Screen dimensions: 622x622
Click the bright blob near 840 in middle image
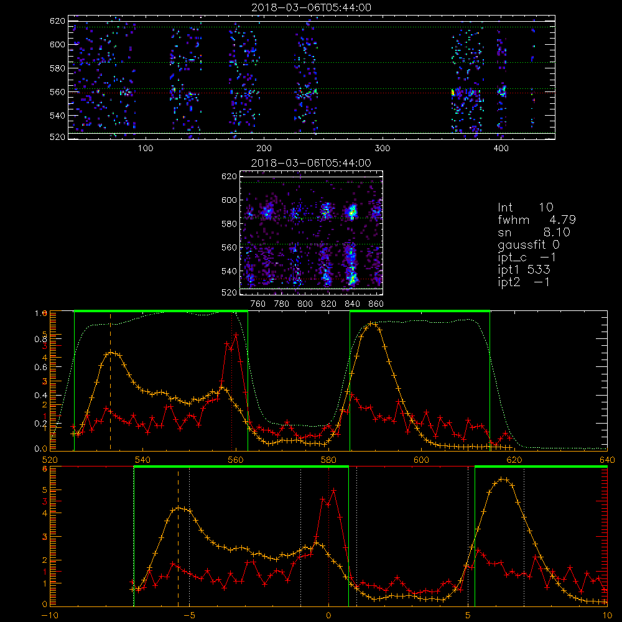pos(351,211)
